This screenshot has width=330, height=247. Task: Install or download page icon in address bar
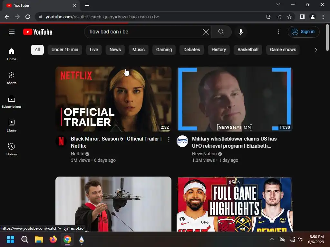point(269,17)
